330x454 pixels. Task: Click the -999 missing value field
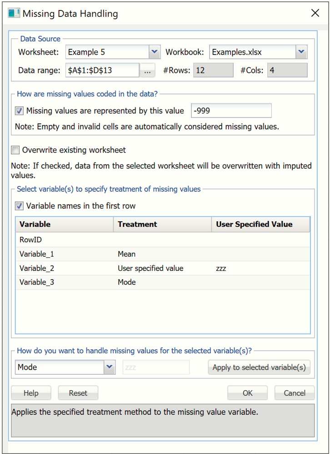click(x=231, y=111)
